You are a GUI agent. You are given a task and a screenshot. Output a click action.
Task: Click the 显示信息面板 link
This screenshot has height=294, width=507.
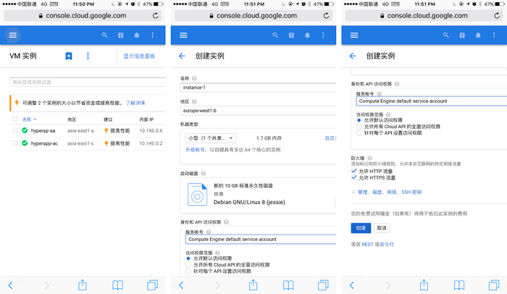(139, 56)
